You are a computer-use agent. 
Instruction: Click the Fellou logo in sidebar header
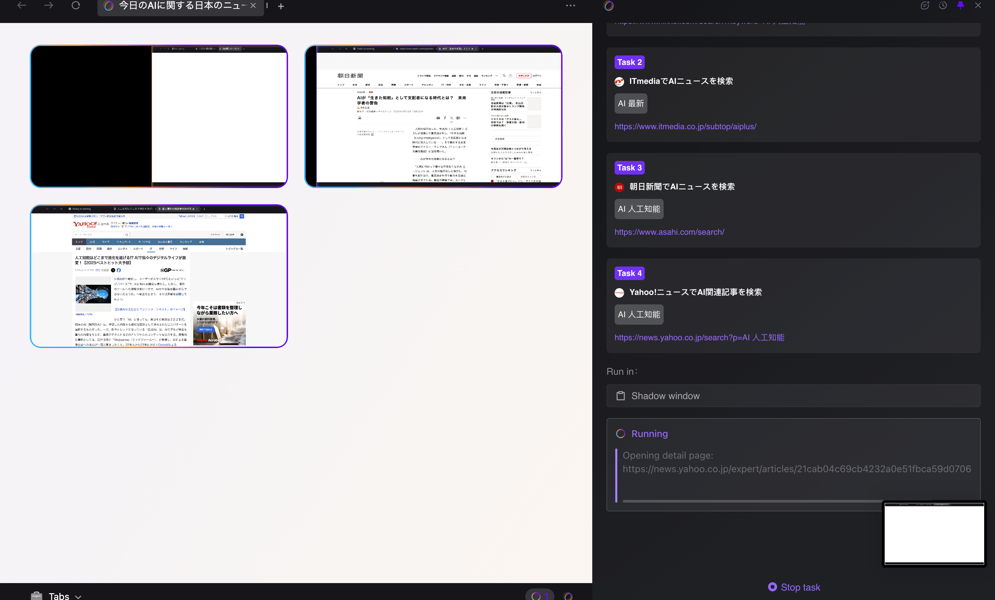[609, 6]
